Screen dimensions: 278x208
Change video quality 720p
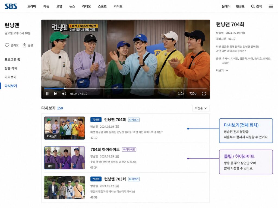193,93
